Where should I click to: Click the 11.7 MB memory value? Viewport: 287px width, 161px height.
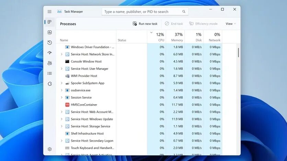tap(177, 105)
